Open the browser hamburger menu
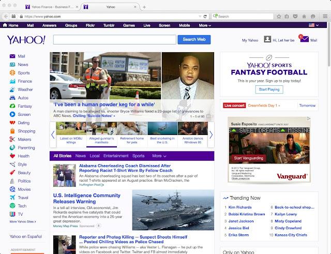 click(x=325, y=16)
